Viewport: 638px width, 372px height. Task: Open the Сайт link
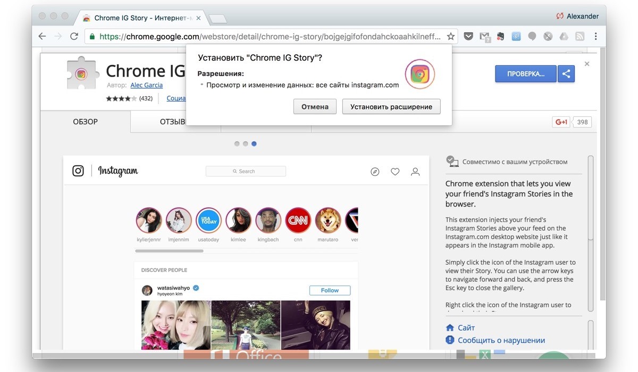(x=466, y=328)
